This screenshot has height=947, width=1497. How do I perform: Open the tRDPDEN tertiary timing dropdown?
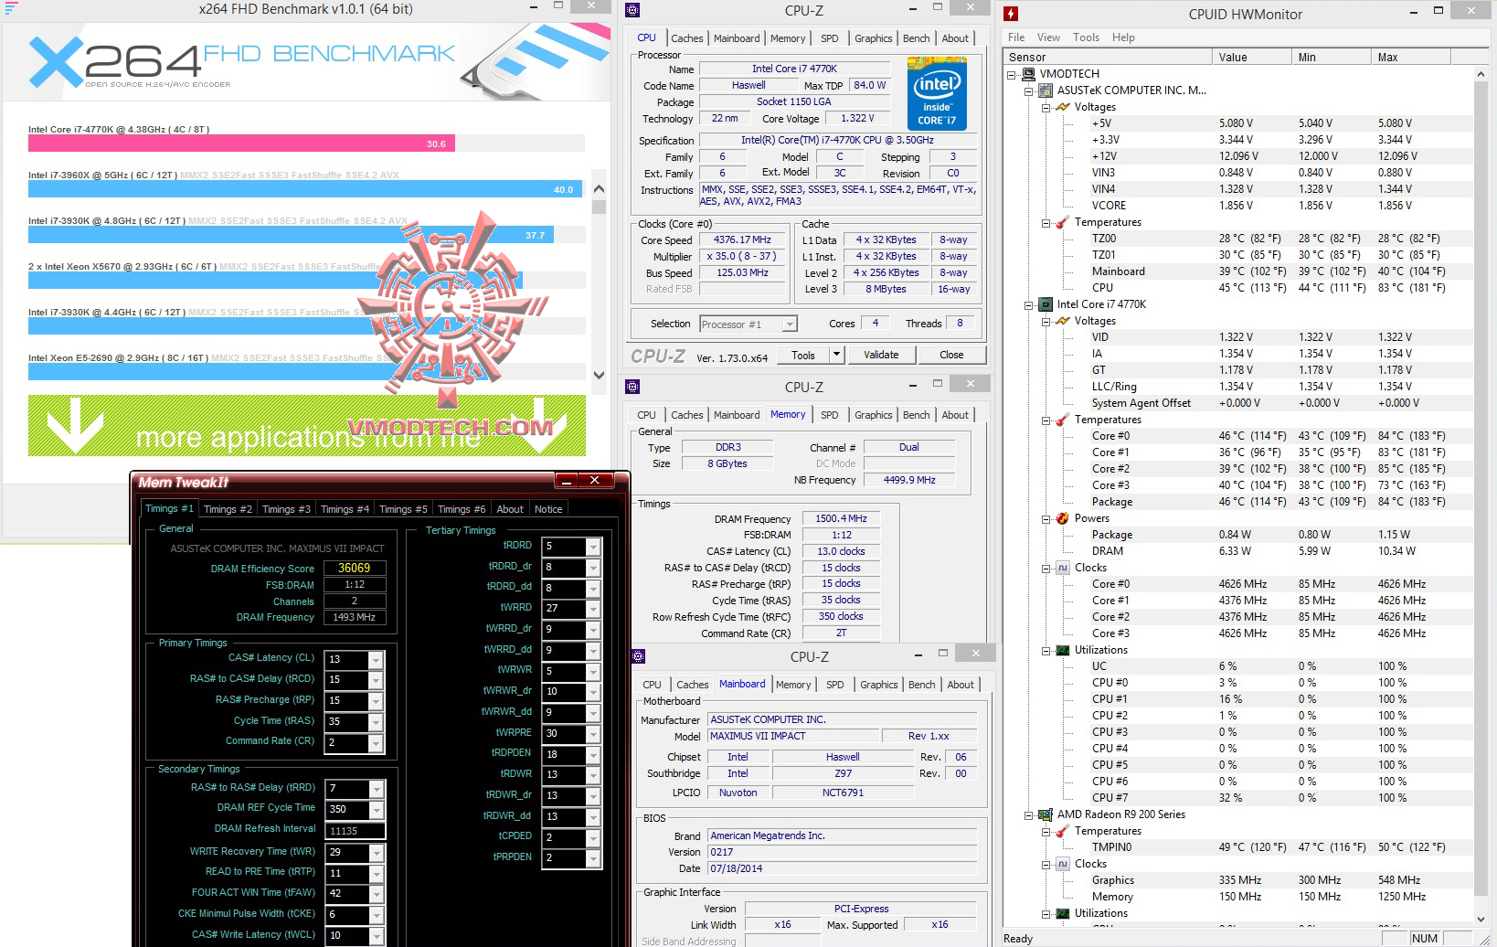click(593, 755)
